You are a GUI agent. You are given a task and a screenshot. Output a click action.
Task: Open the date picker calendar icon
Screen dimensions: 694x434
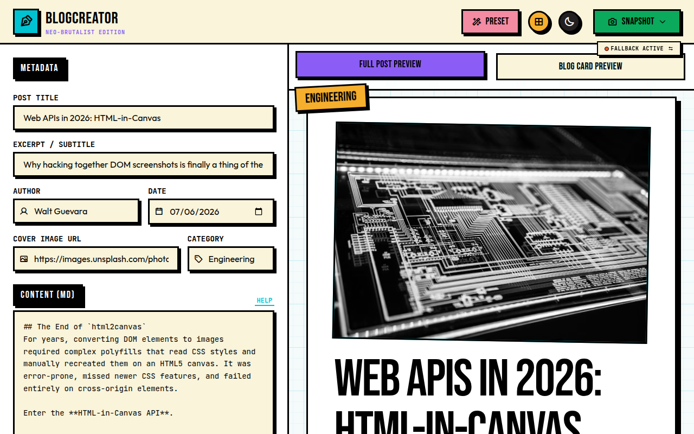click(x=259, y=211)
